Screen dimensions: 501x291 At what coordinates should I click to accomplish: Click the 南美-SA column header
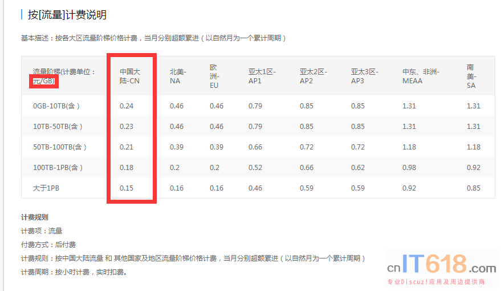tap(471, 76)
